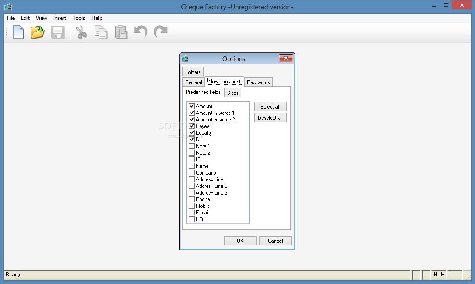Click the Redo arrow icon

click(161, 32)
